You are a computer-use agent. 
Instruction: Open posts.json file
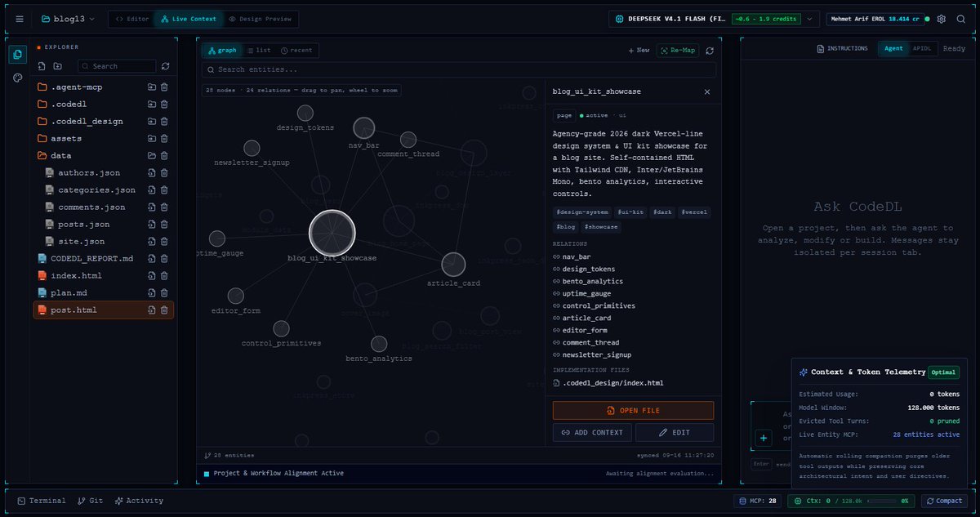[83, 224]
